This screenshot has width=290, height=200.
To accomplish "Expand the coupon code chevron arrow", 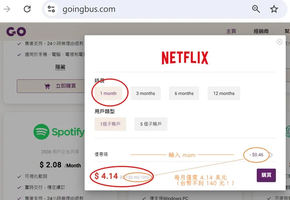I will [271, 155].
